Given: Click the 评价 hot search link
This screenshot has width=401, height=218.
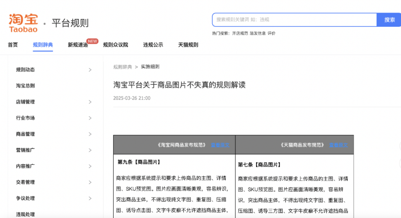Looking at the screenshot, I should 271,33.
